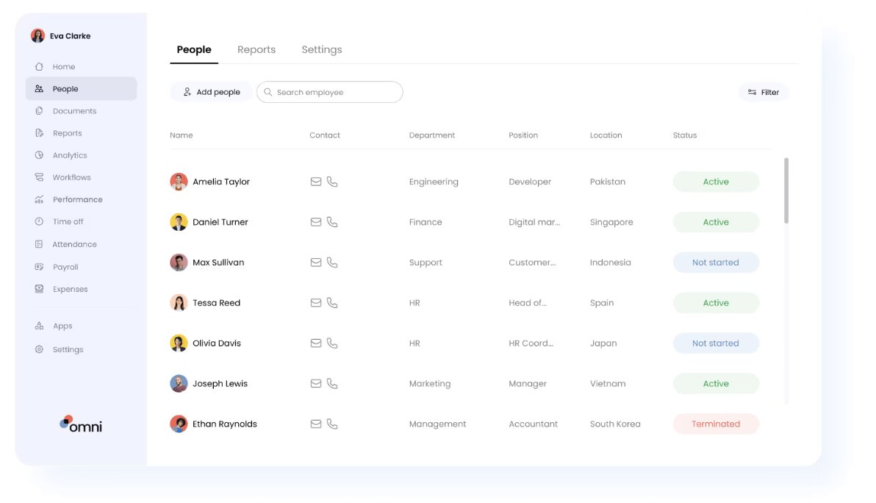Open the Filter options
Viewport: 876px width, 503px height.
pos(763,93)
